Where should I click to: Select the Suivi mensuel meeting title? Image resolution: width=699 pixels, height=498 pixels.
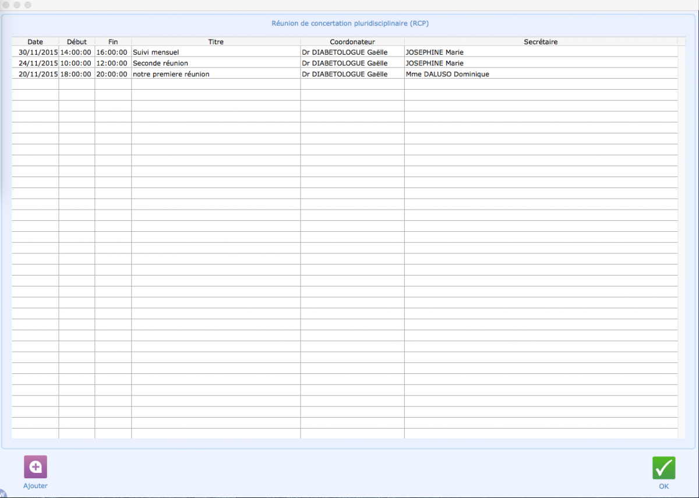[x=216, y=52]
